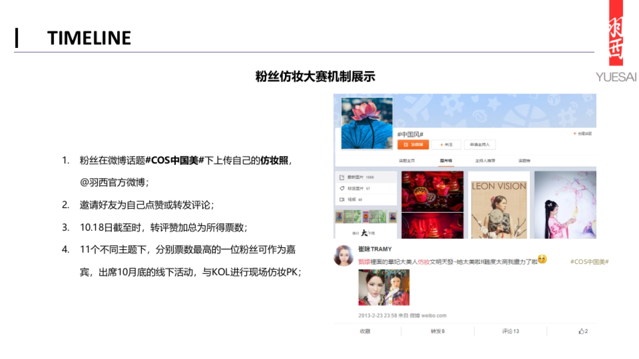Open the #COS中国美# hashtag link
The image size is (639, 359).
[589, 261]
